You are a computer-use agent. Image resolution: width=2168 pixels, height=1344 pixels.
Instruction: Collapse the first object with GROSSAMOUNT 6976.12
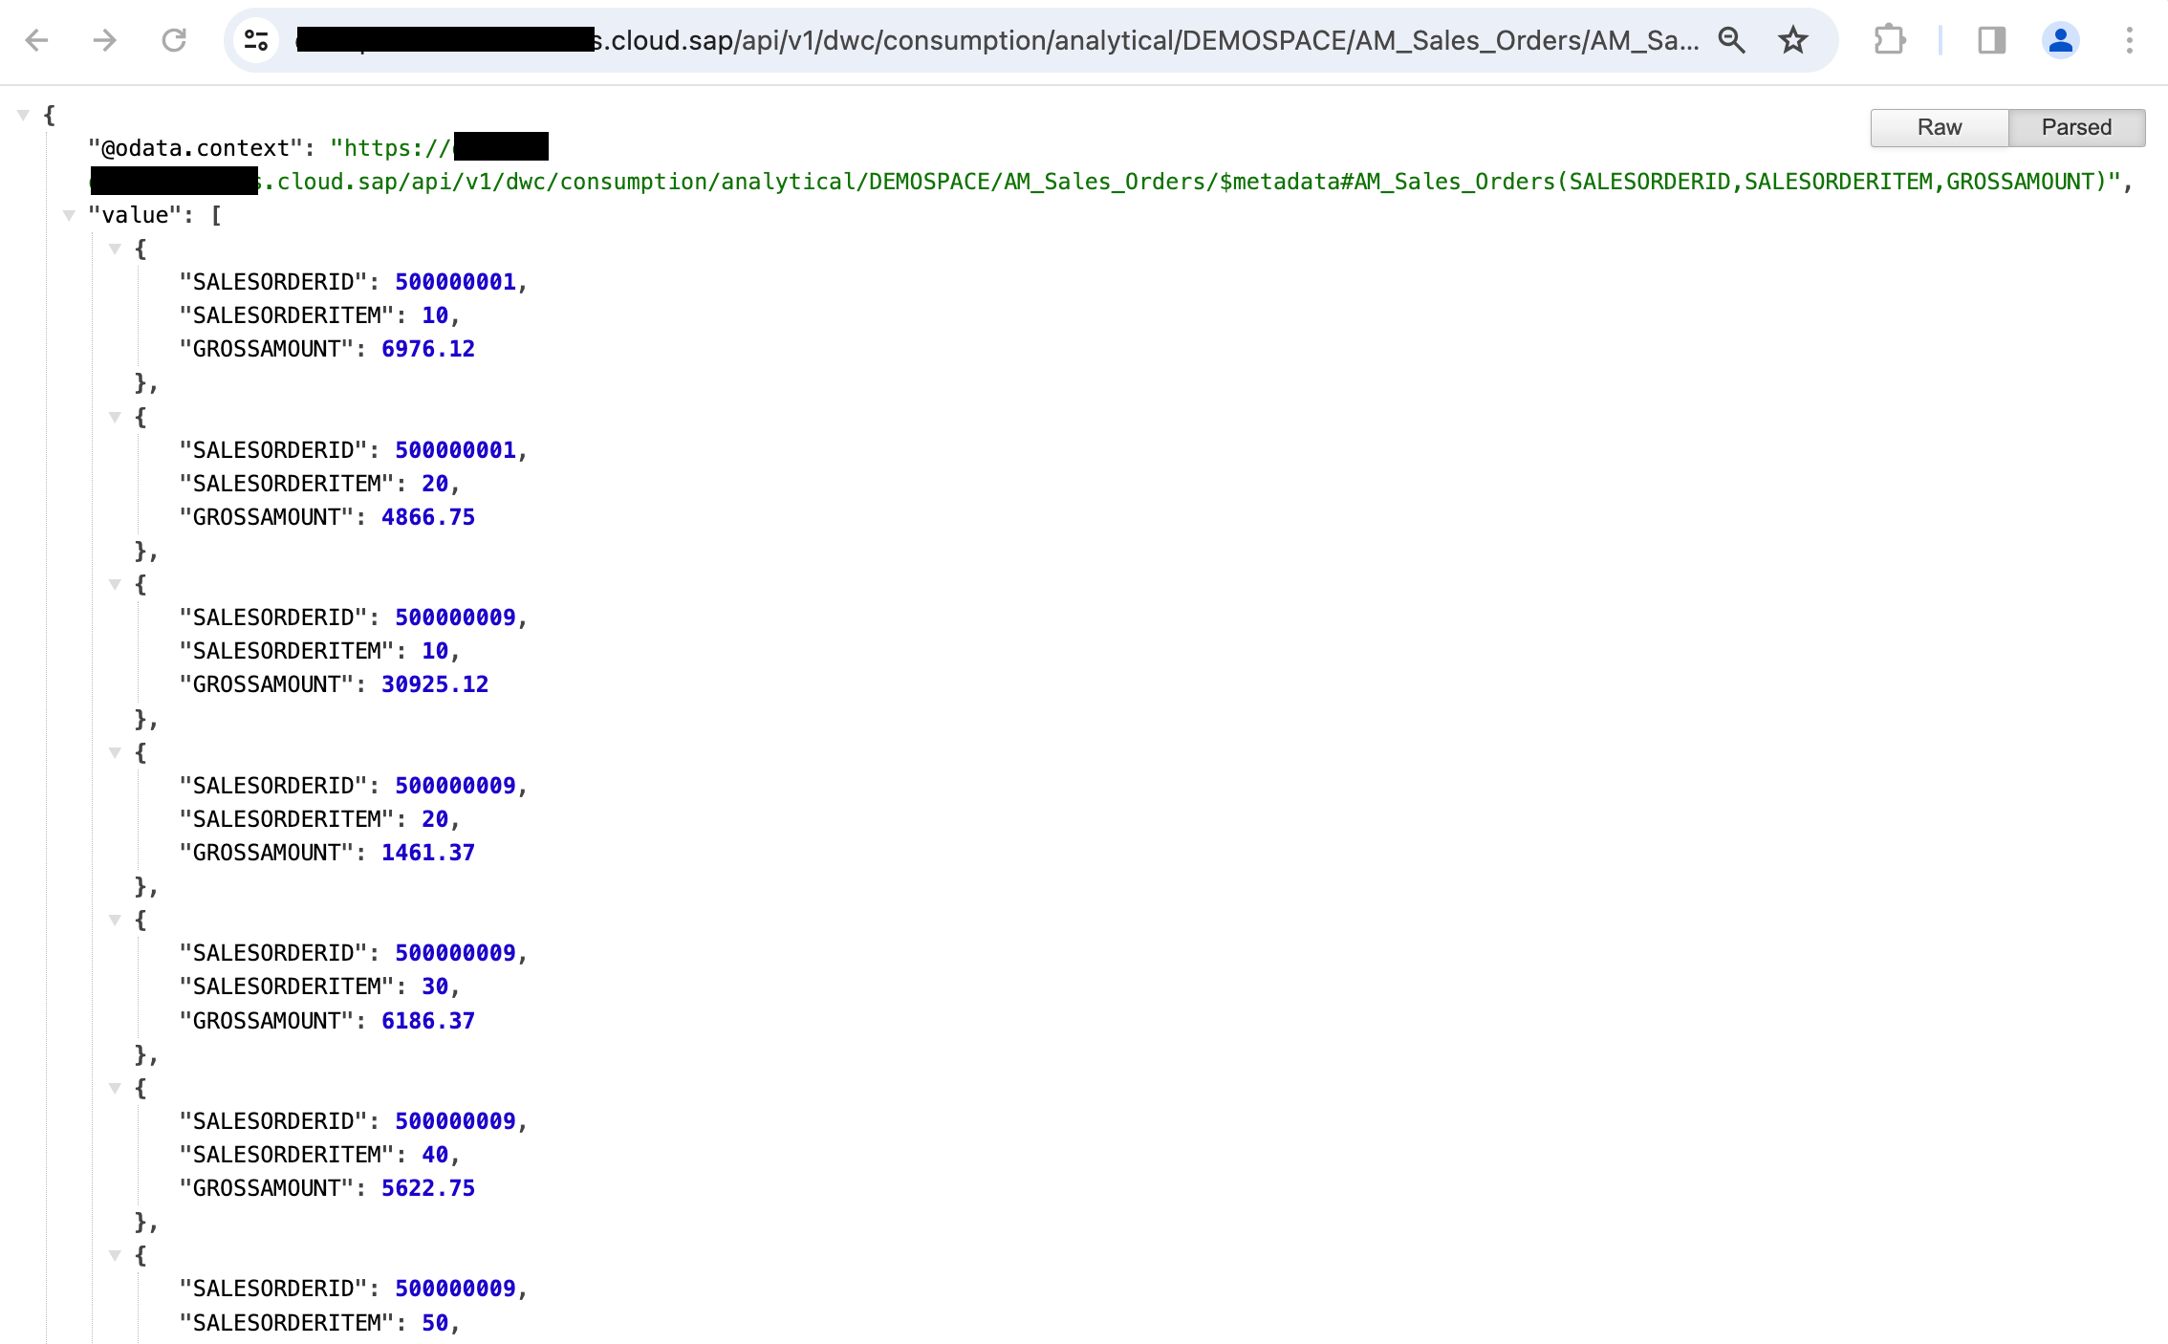click(115, 249)
